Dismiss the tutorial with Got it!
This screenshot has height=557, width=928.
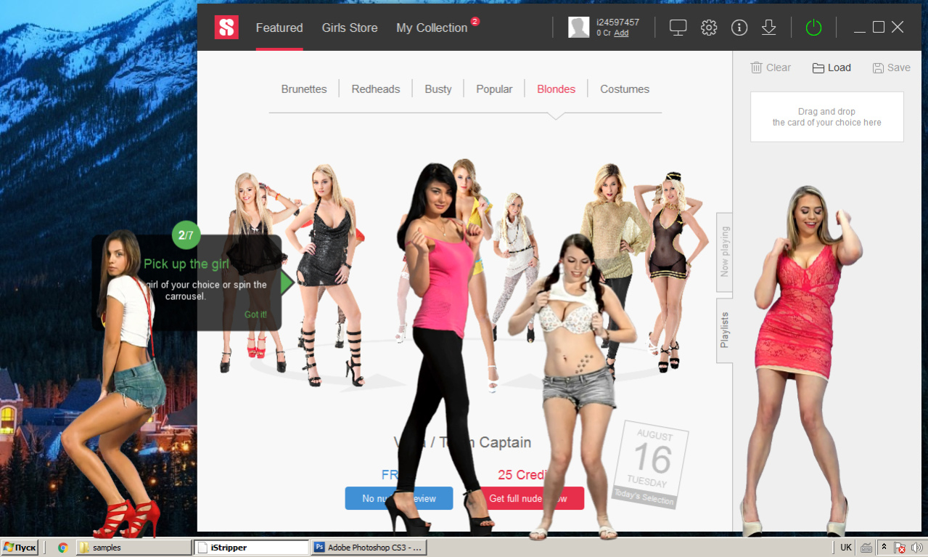click(x=255, y=314)
